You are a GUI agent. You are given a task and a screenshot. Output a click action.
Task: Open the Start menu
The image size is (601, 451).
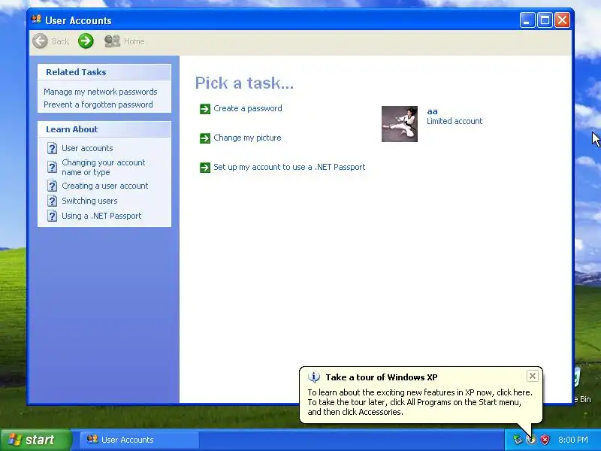pyautogui.click(x=36, y=440)
